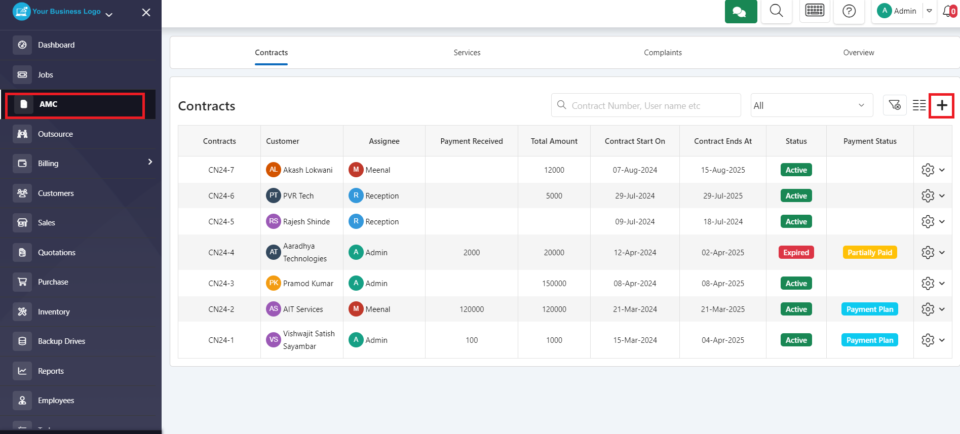Expand actions chevron for CN24-5
The height and width of the screenshot is (434, 960).
pos(942,222)
